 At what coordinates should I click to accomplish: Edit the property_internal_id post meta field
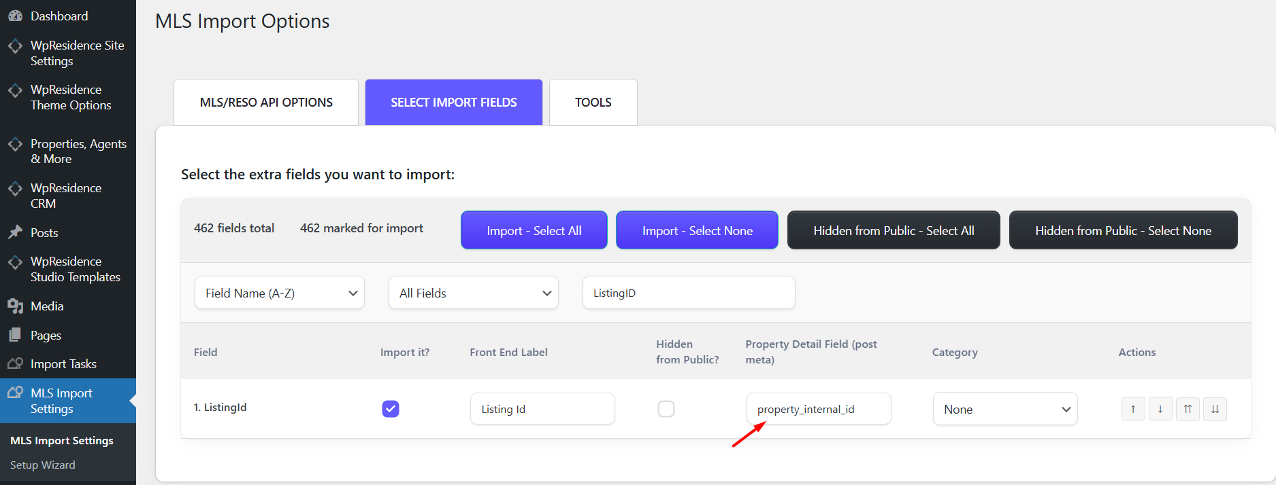pyautogui.click(x=818, y=409)
